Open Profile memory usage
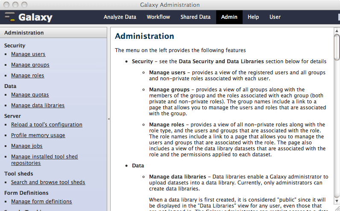 [38, 135]
